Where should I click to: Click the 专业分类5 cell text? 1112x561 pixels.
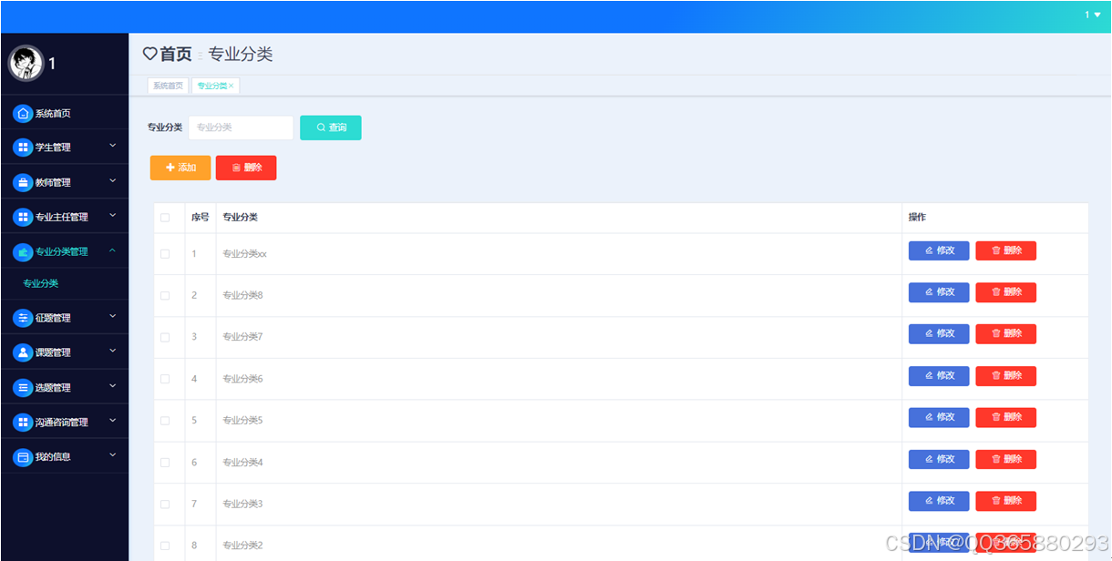coord(242,421)
